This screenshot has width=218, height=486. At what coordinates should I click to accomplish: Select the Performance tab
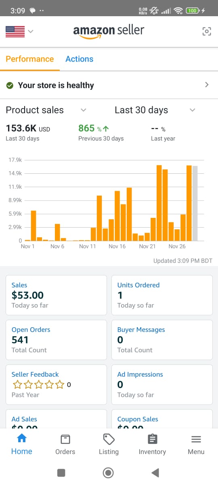tap(30, 59)
